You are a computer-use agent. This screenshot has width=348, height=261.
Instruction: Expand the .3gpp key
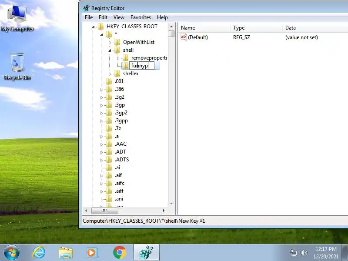(x=101, y=121)
